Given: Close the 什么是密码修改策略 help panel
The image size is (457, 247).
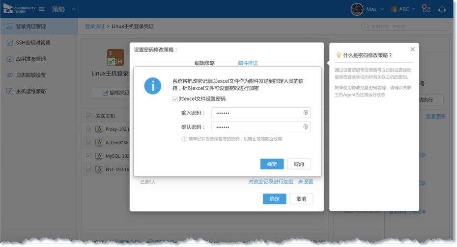Looking at the screenshot, I should (412, 49).
